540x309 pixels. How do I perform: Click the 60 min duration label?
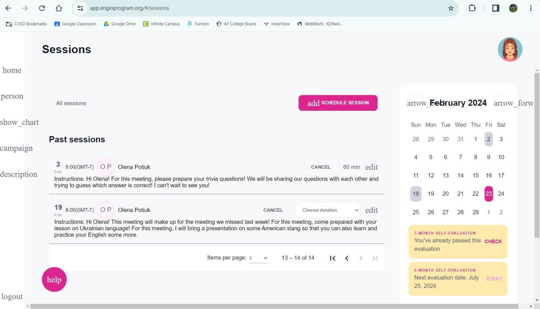351,167
